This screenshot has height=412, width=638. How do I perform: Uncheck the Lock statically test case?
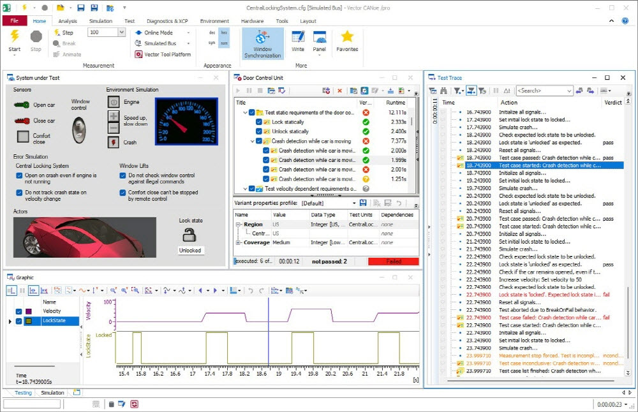(x=258, y=122)
